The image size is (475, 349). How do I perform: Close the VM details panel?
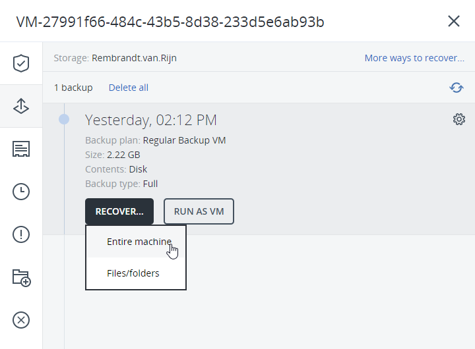(x=453, y=21)
